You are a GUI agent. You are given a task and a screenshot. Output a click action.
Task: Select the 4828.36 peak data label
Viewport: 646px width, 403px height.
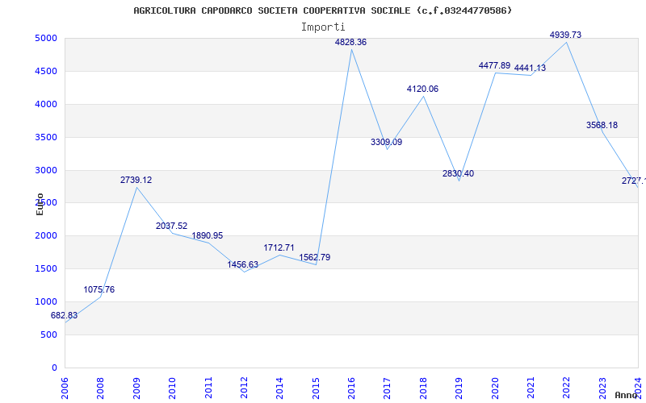coord(350,42)
